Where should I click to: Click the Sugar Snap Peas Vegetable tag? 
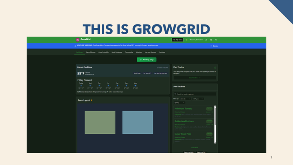tap(209, 134)
